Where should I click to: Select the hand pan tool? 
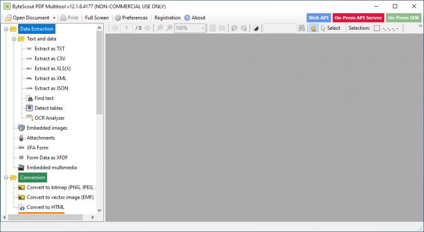(x=313, y=28)
